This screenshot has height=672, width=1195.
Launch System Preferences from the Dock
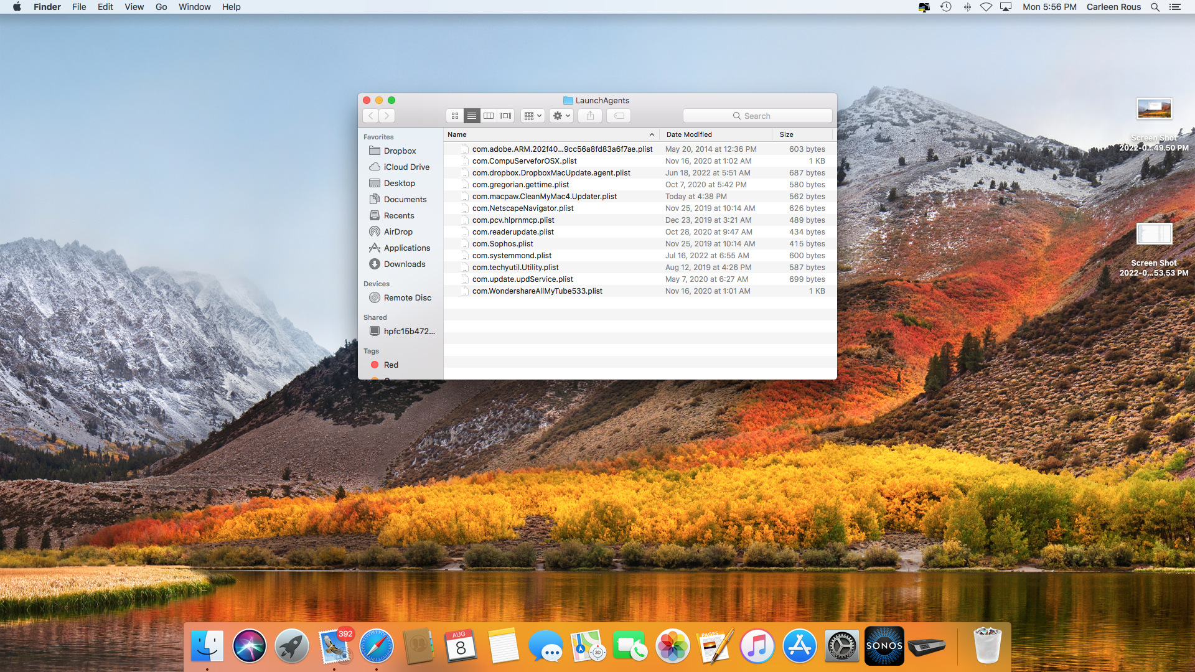(x=841, y=646)
